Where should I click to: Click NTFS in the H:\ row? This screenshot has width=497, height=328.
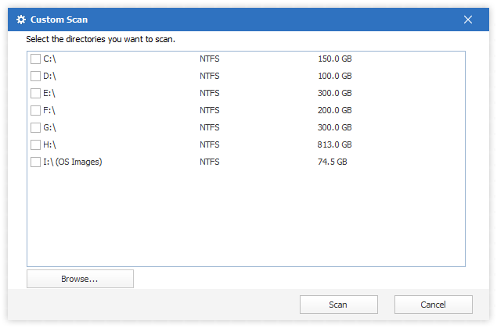pyautogui.click(x=210, y=144)
